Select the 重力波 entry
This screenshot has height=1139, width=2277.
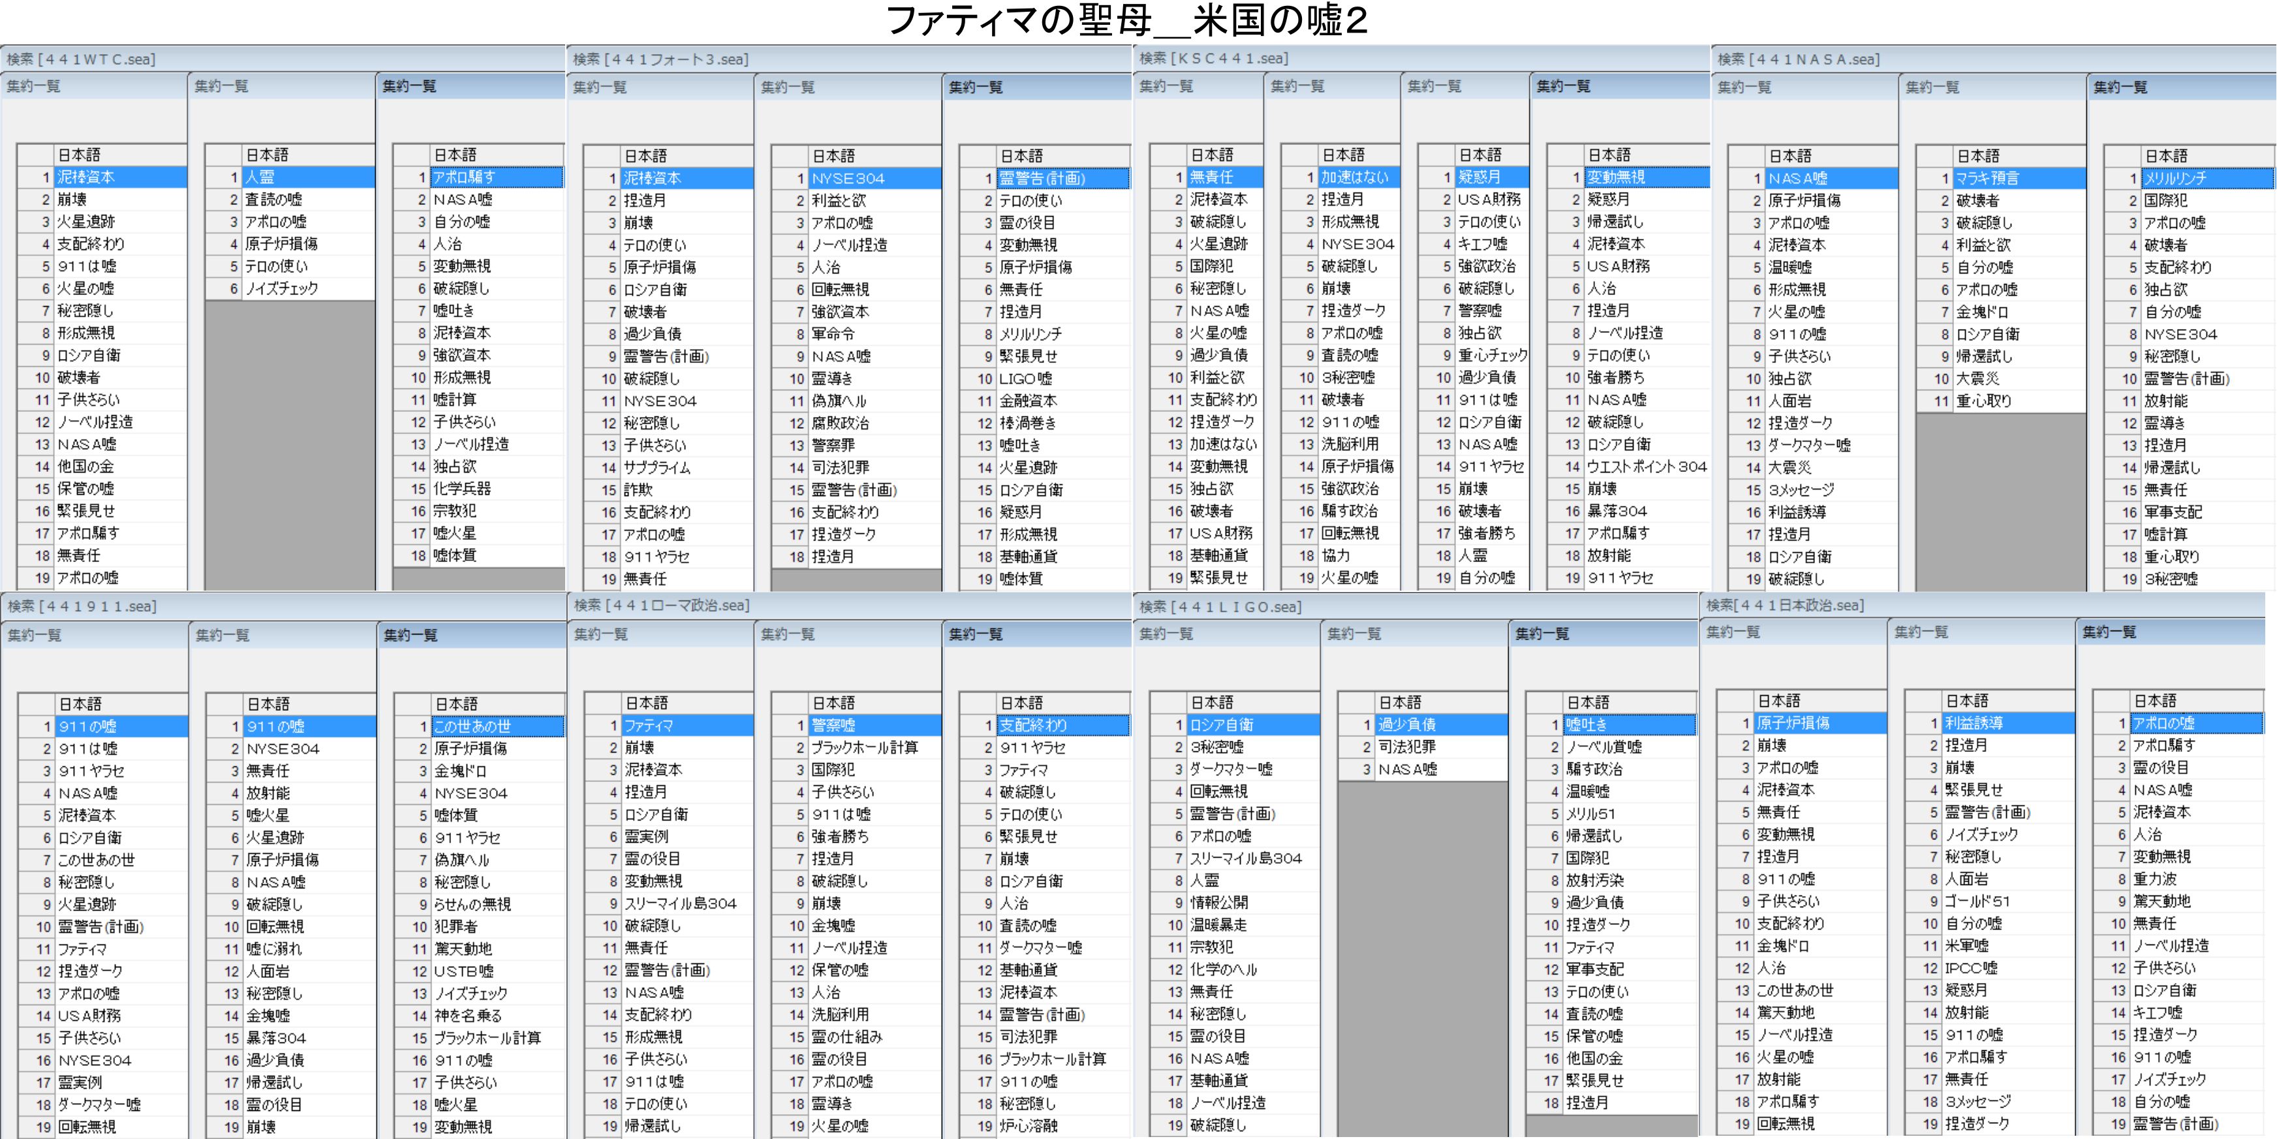pos(2154,879)
